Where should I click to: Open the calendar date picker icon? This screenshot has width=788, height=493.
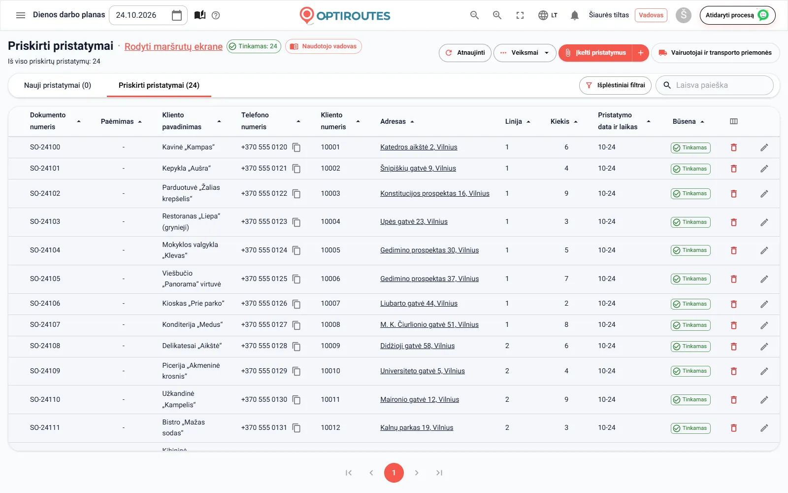point(177,15)
